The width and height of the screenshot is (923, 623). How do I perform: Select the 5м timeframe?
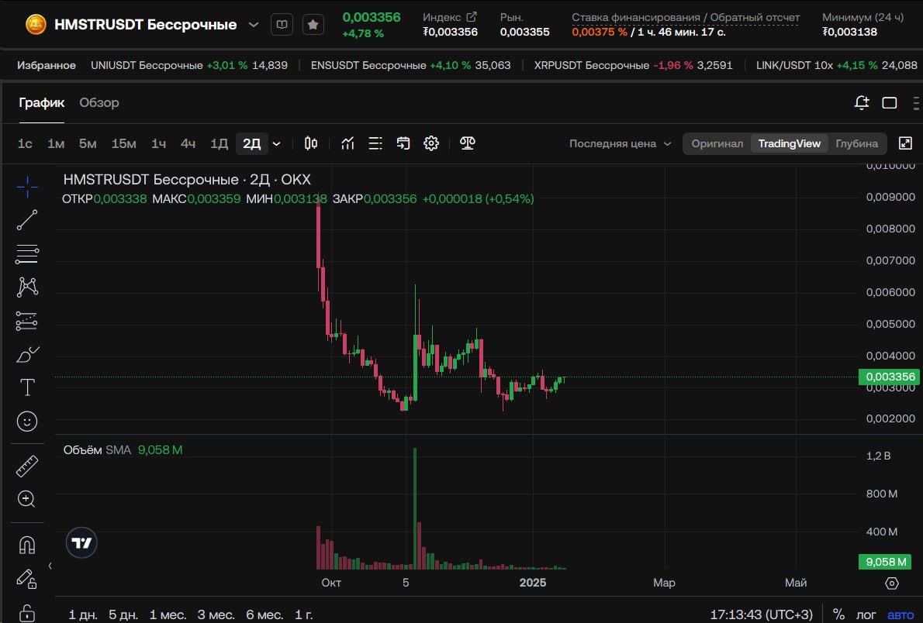[x=88, y=143]
